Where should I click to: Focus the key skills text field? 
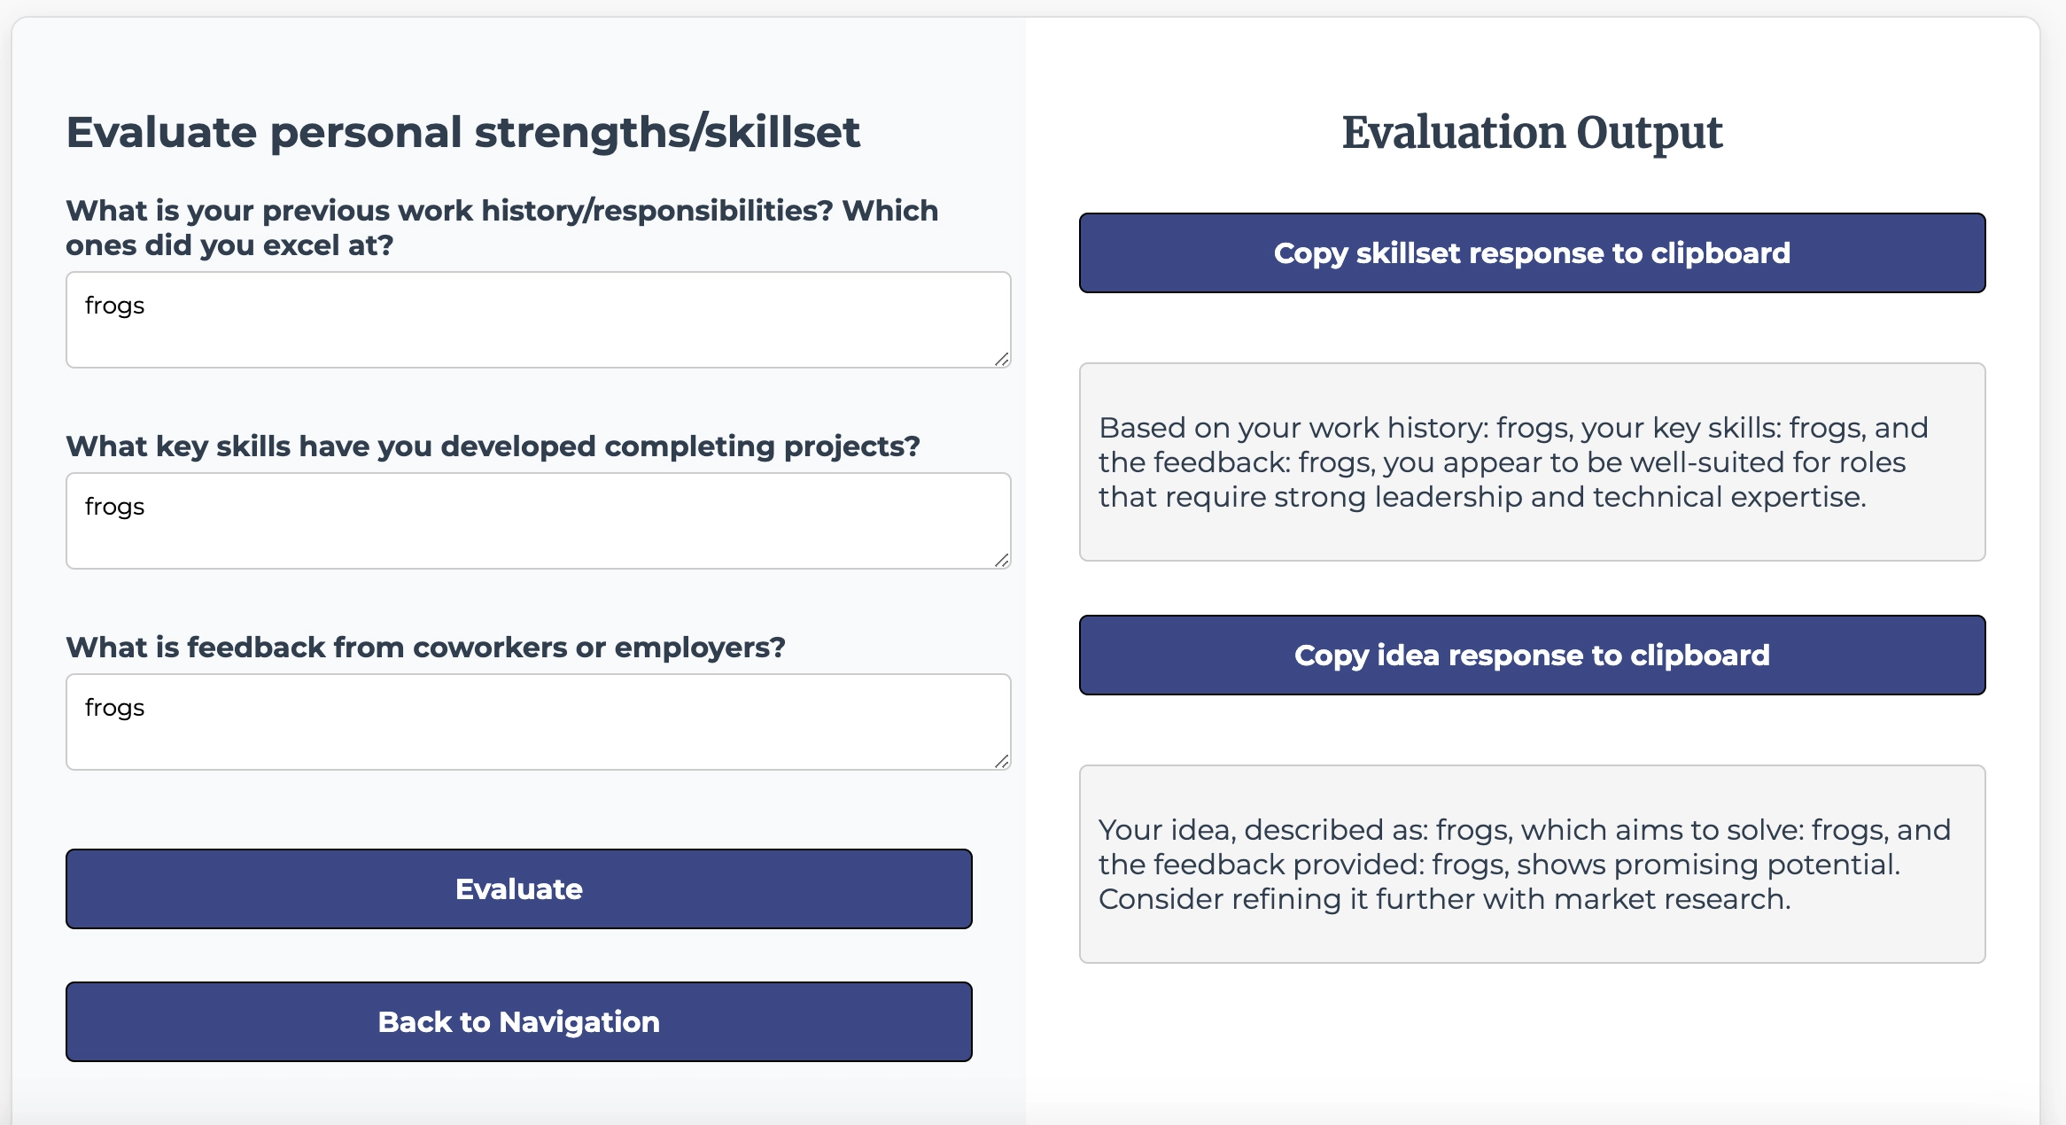539,521
